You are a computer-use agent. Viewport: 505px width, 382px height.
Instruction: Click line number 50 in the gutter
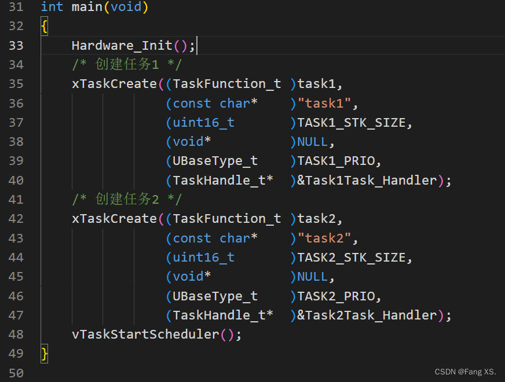[16, 373]
